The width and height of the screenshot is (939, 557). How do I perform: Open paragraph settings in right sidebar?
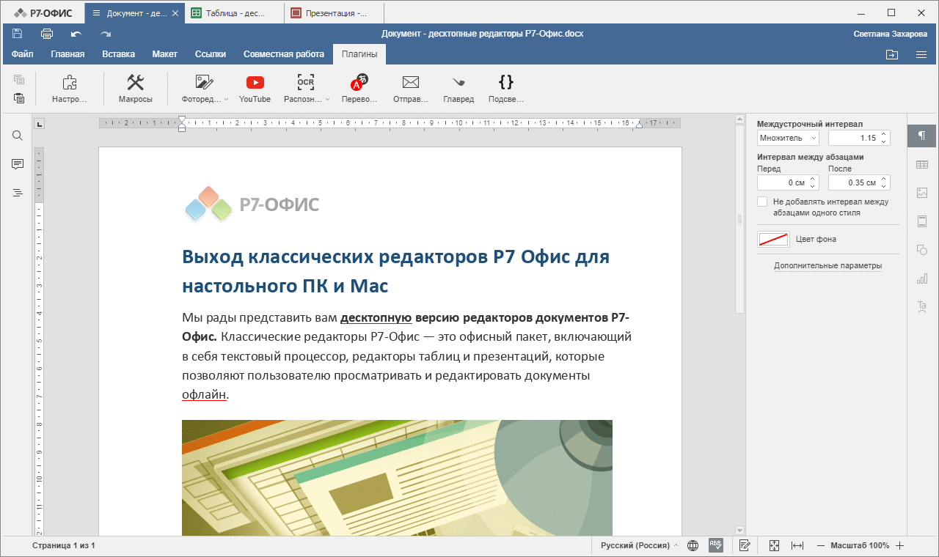tap(921, 136)
